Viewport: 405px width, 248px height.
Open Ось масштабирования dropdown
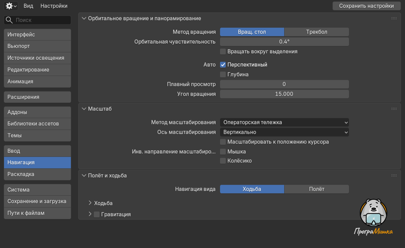click(285, 132)
